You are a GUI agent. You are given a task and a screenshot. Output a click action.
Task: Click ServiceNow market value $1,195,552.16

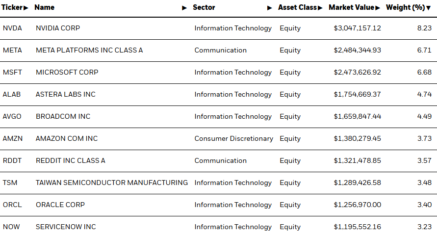tap(357, 227)
